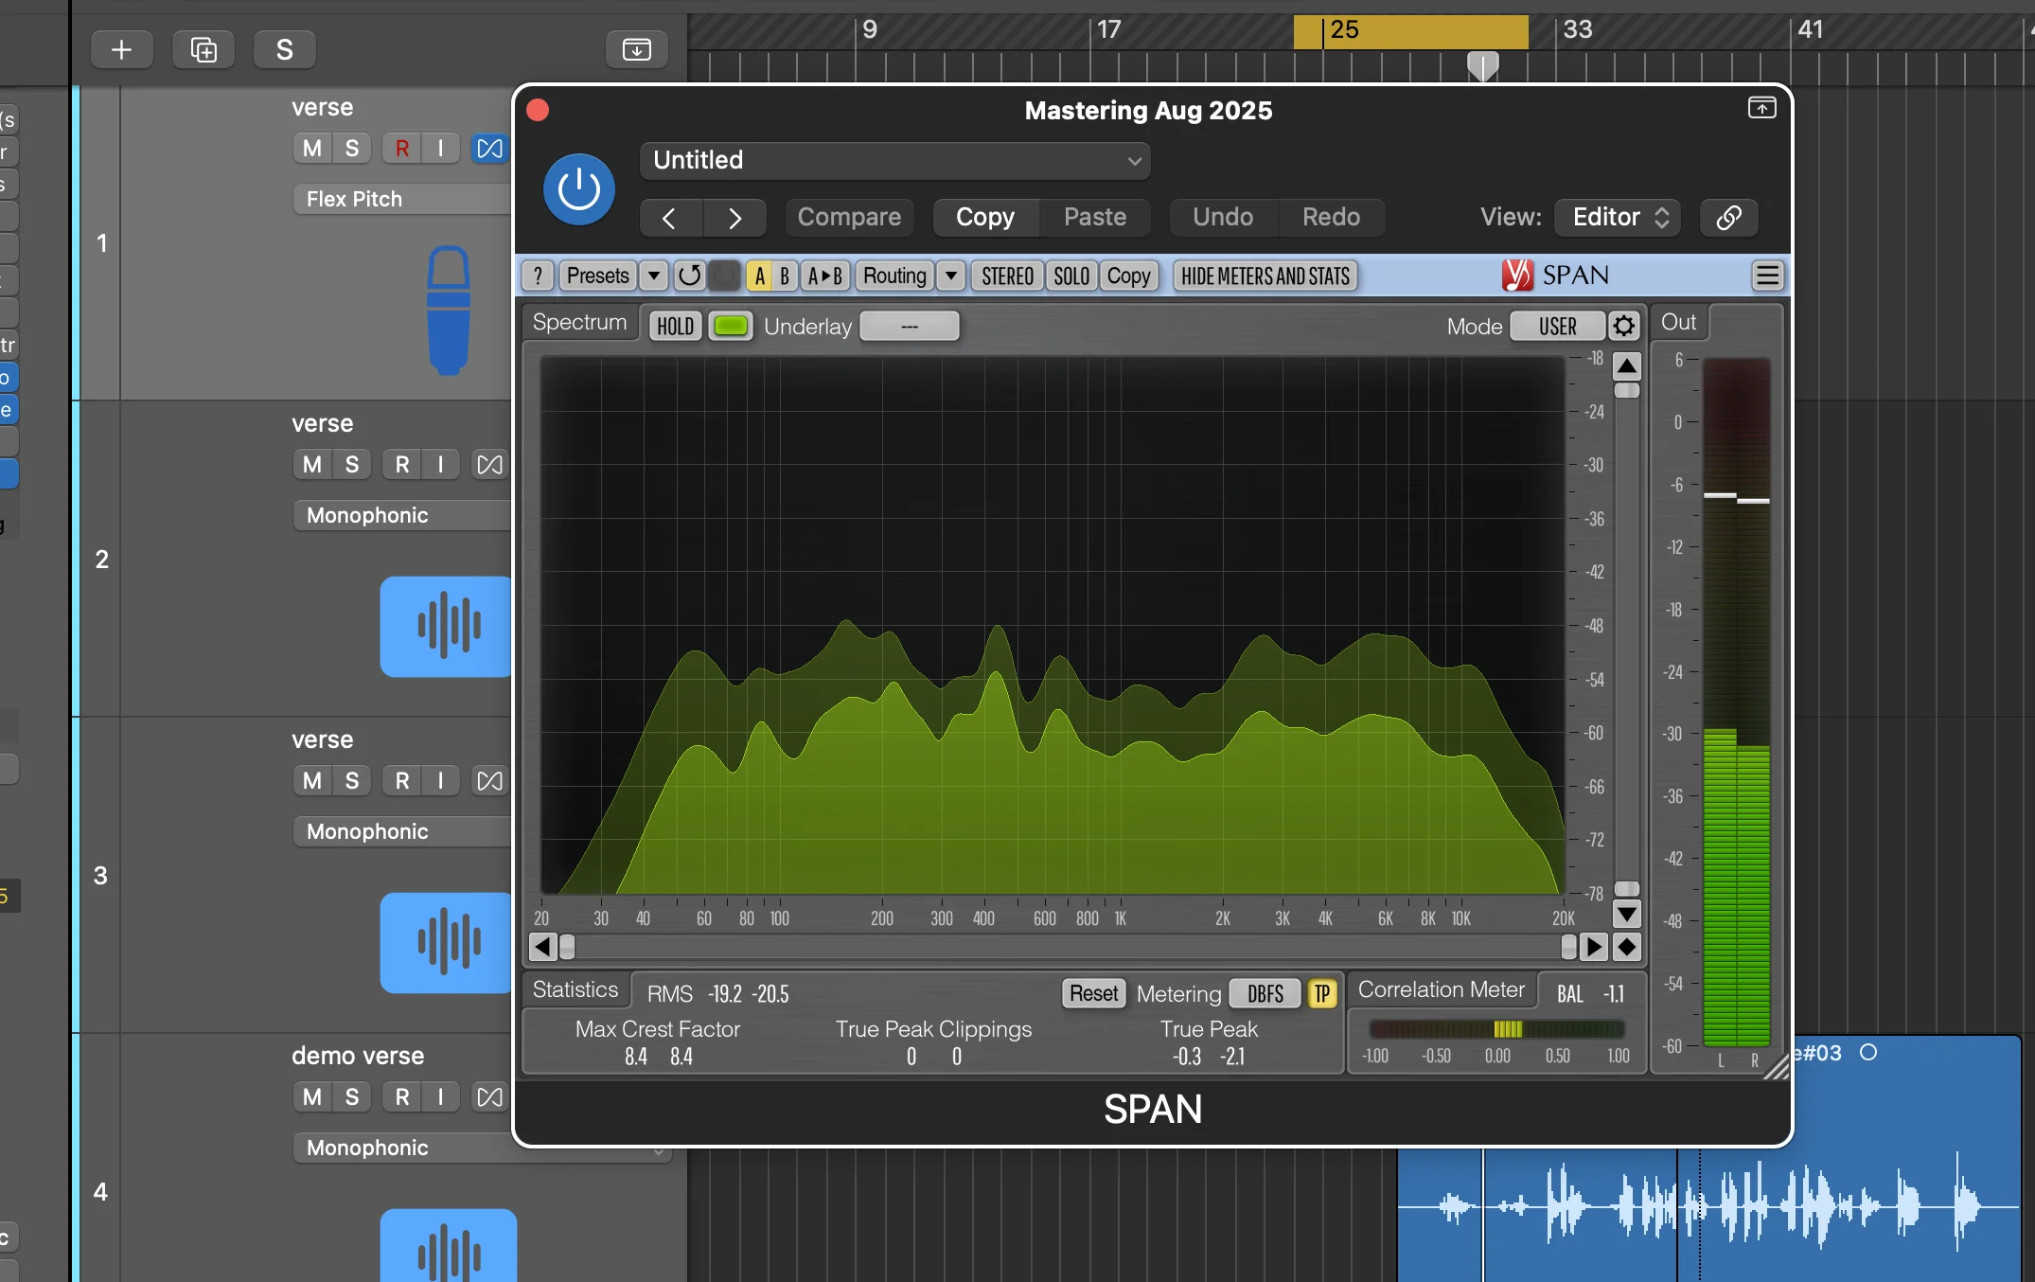Click the add track plus icon
2035x1282 pixels.
(x=122, y=48)
